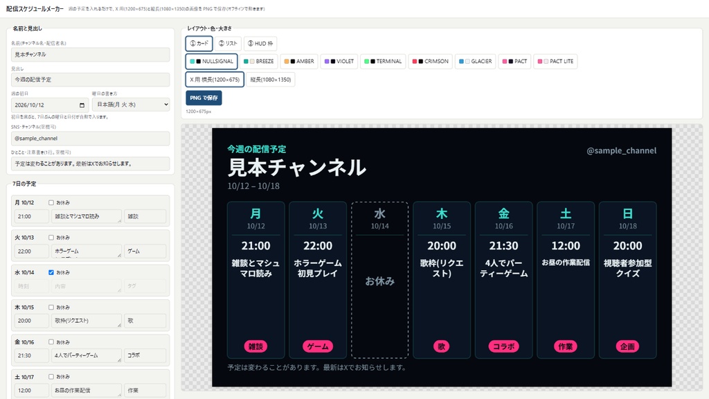Screen dimensions: 709x399
Task: Select the HUD 枠 layout option
Action: pos(260,44)
